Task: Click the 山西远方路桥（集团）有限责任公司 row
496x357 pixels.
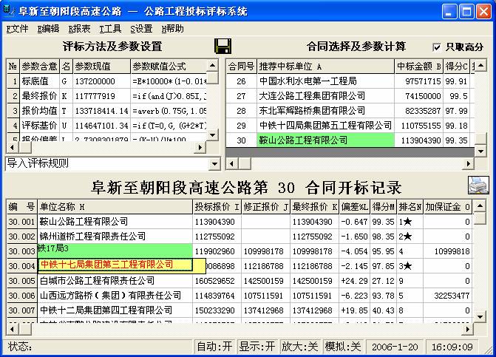Action: click(239, 296)
